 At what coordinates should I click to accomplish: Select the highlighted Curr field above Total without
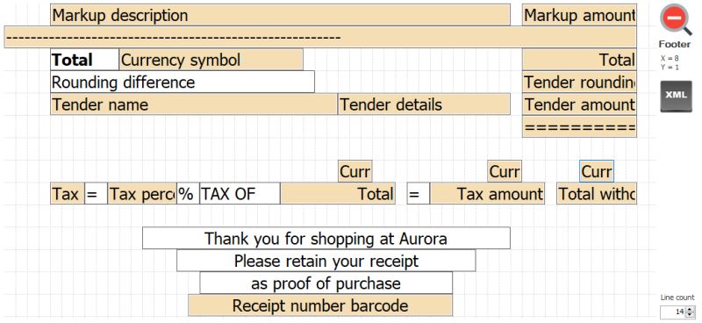click(x=597, y=171)
